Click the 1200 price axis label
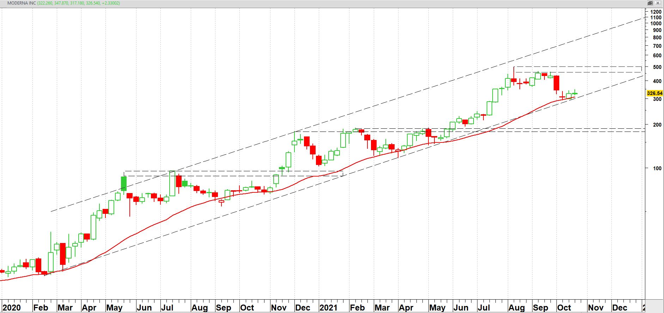This screenshot has width=664, height=313. coord(656,12)
